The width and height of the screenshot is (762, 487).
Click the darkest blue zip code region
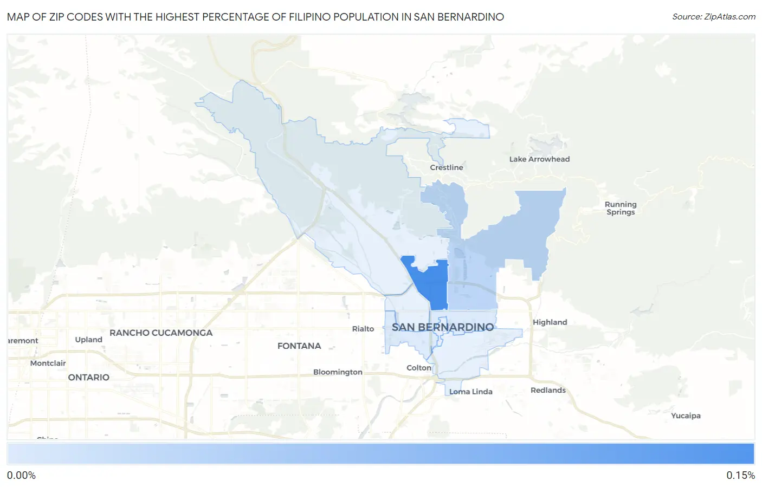click(431, 284)
